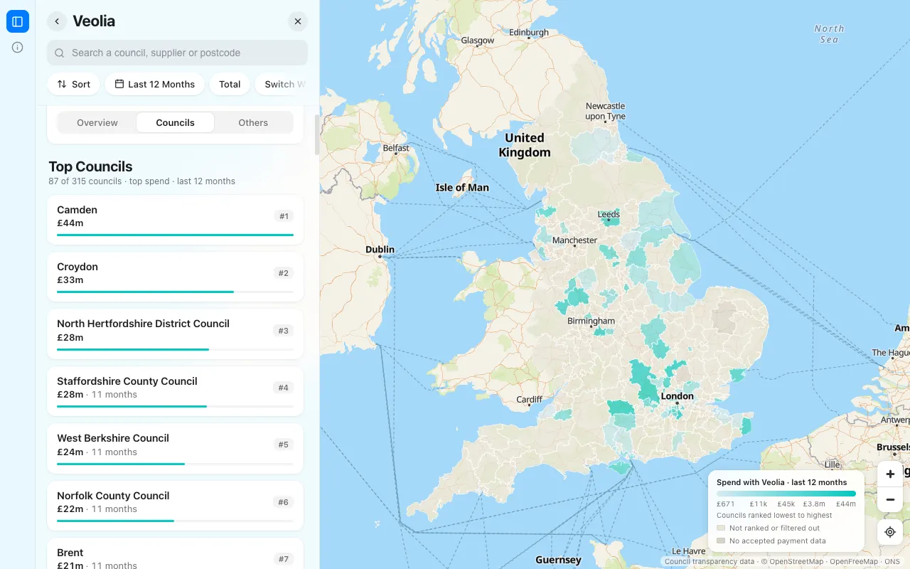Viewport: 910px width, 569px height.
Task: Open the Croydon council card
Action: click(x=176, y=277)
